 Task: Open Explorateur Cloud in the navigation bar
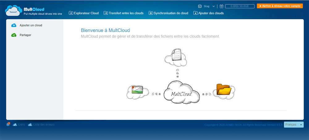point(84,13)
